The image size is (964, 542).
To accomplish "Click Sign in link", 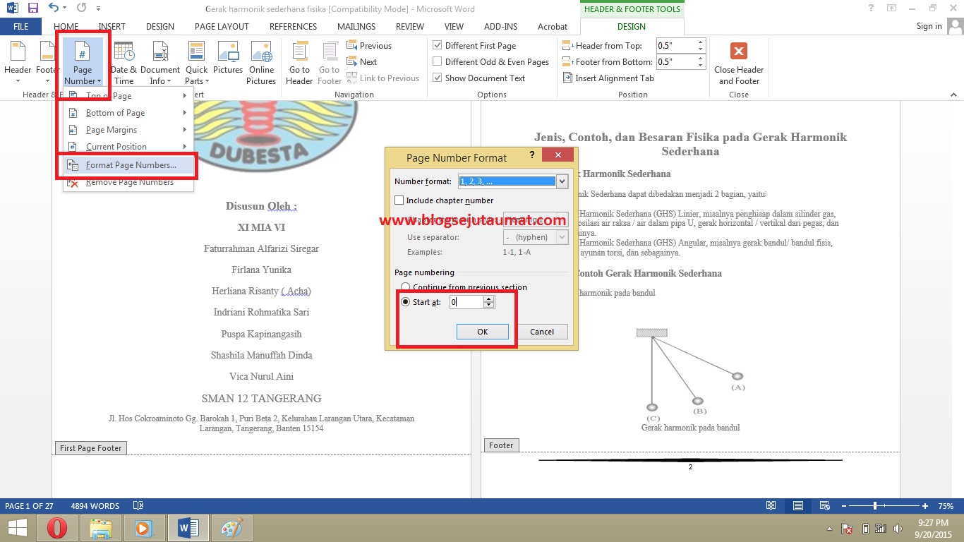I will (929, 26).
